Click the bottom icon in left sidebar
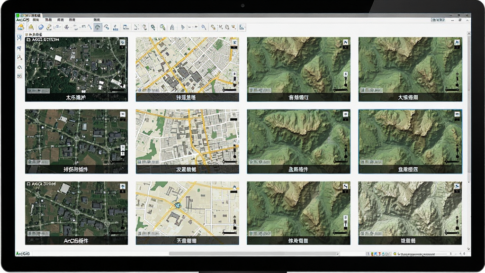This screenshot has height=273, width=485. click(x=19, y=76)
